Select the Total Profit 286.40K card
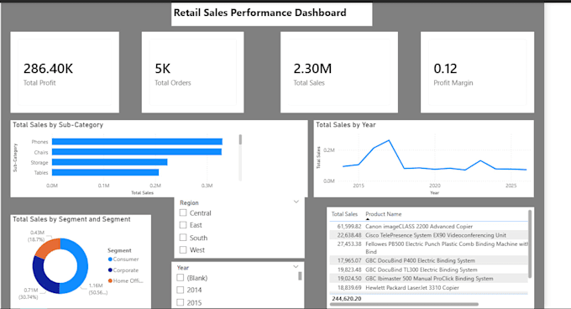 (65, 72)
